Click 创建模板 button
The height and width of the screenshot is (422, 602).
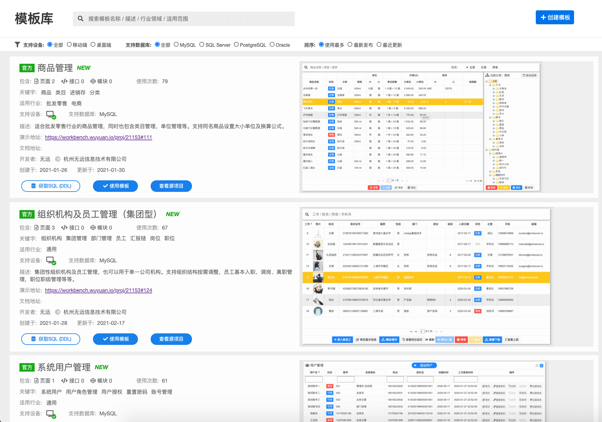click(x=555, y=17)
